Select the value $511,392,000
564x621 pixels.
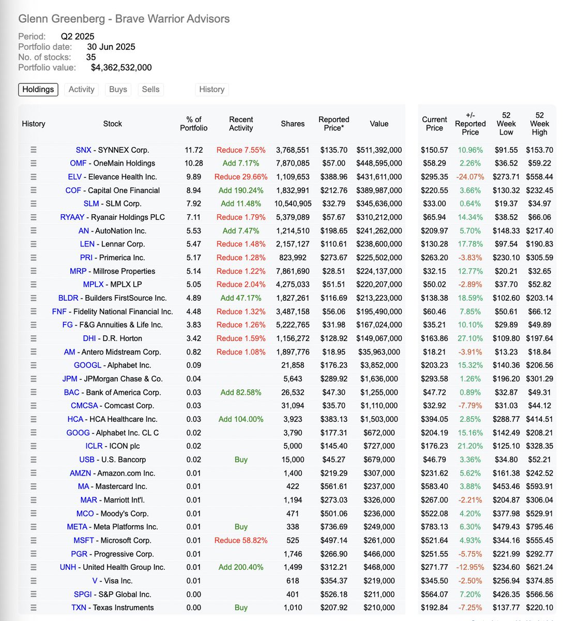[379, 150]
